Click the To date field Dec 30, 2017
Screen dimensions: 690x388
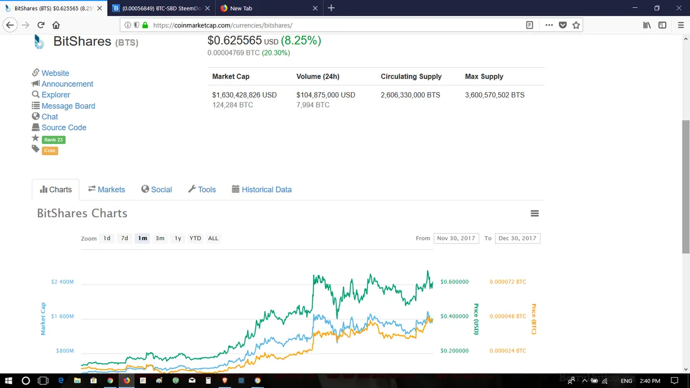click(517, 238)
